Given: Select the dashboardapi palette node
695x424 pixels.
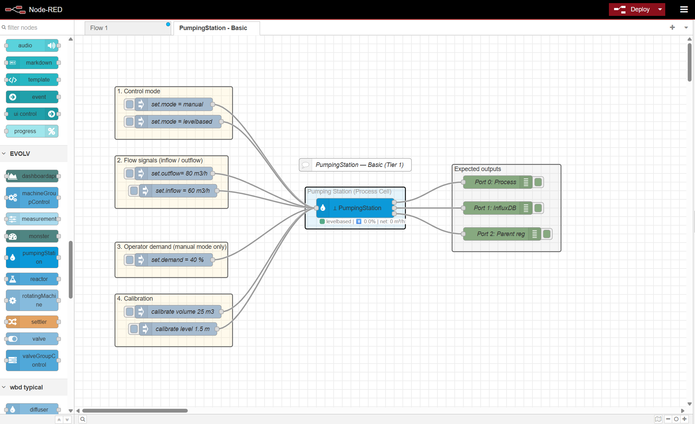Looking at the screenshot, I should (x=32, y=176).
